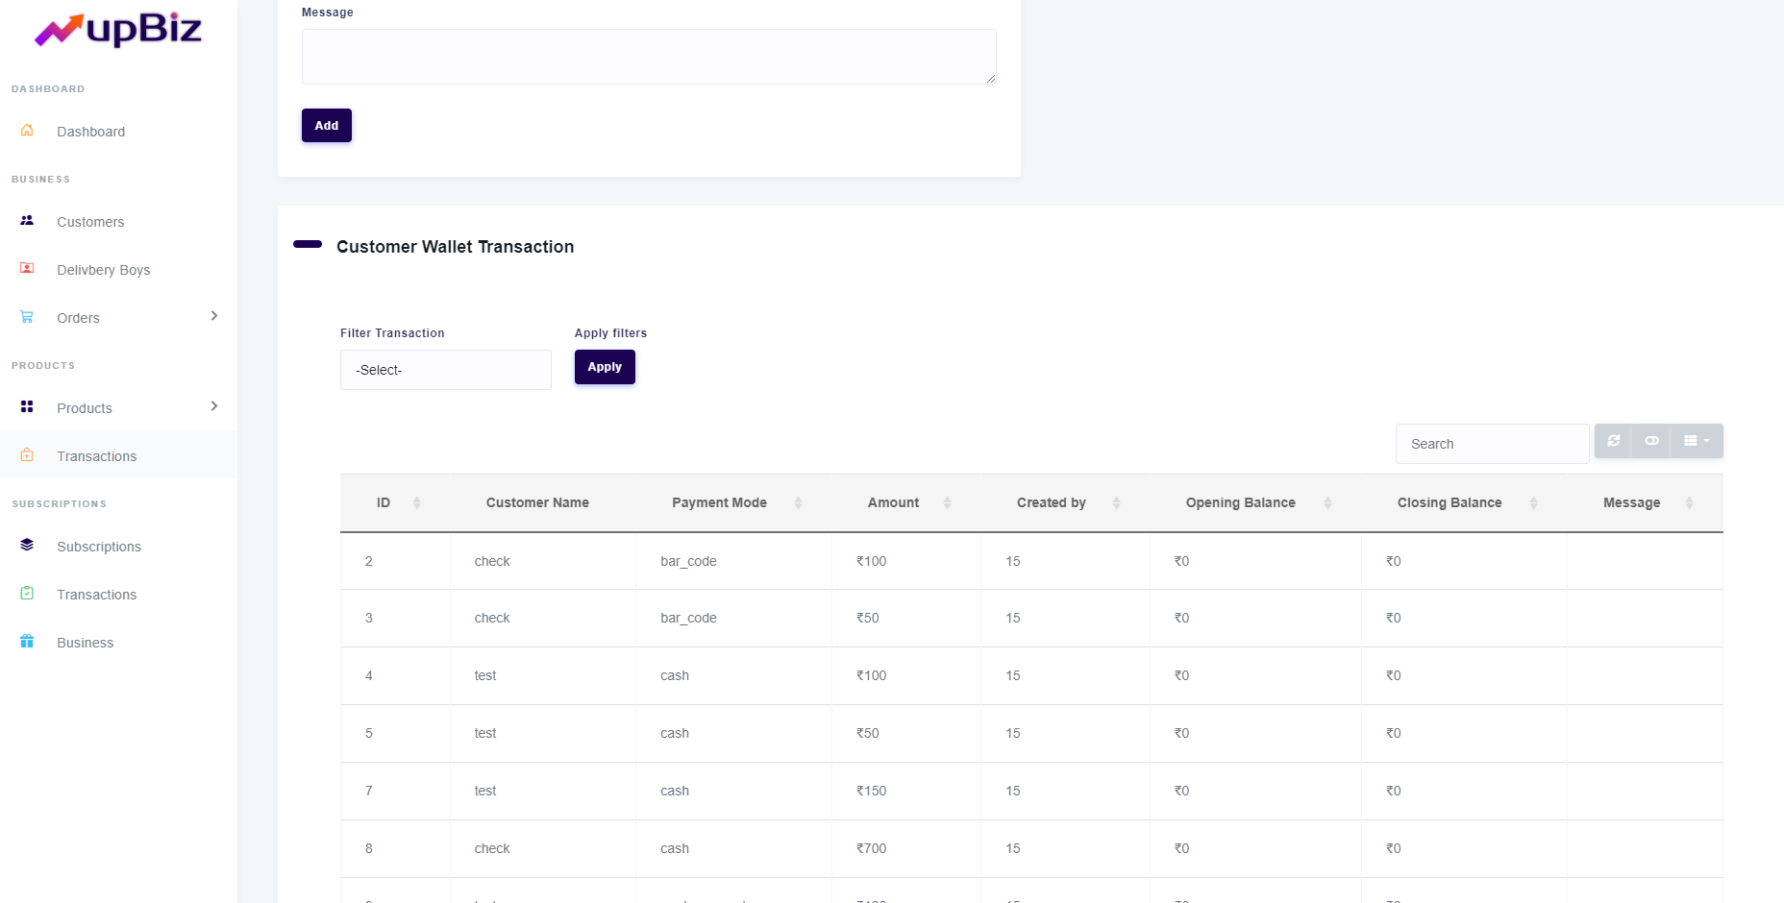Click the Products grid icon
The height and width of the screenshot is (903, 1784).
(27, 407)
